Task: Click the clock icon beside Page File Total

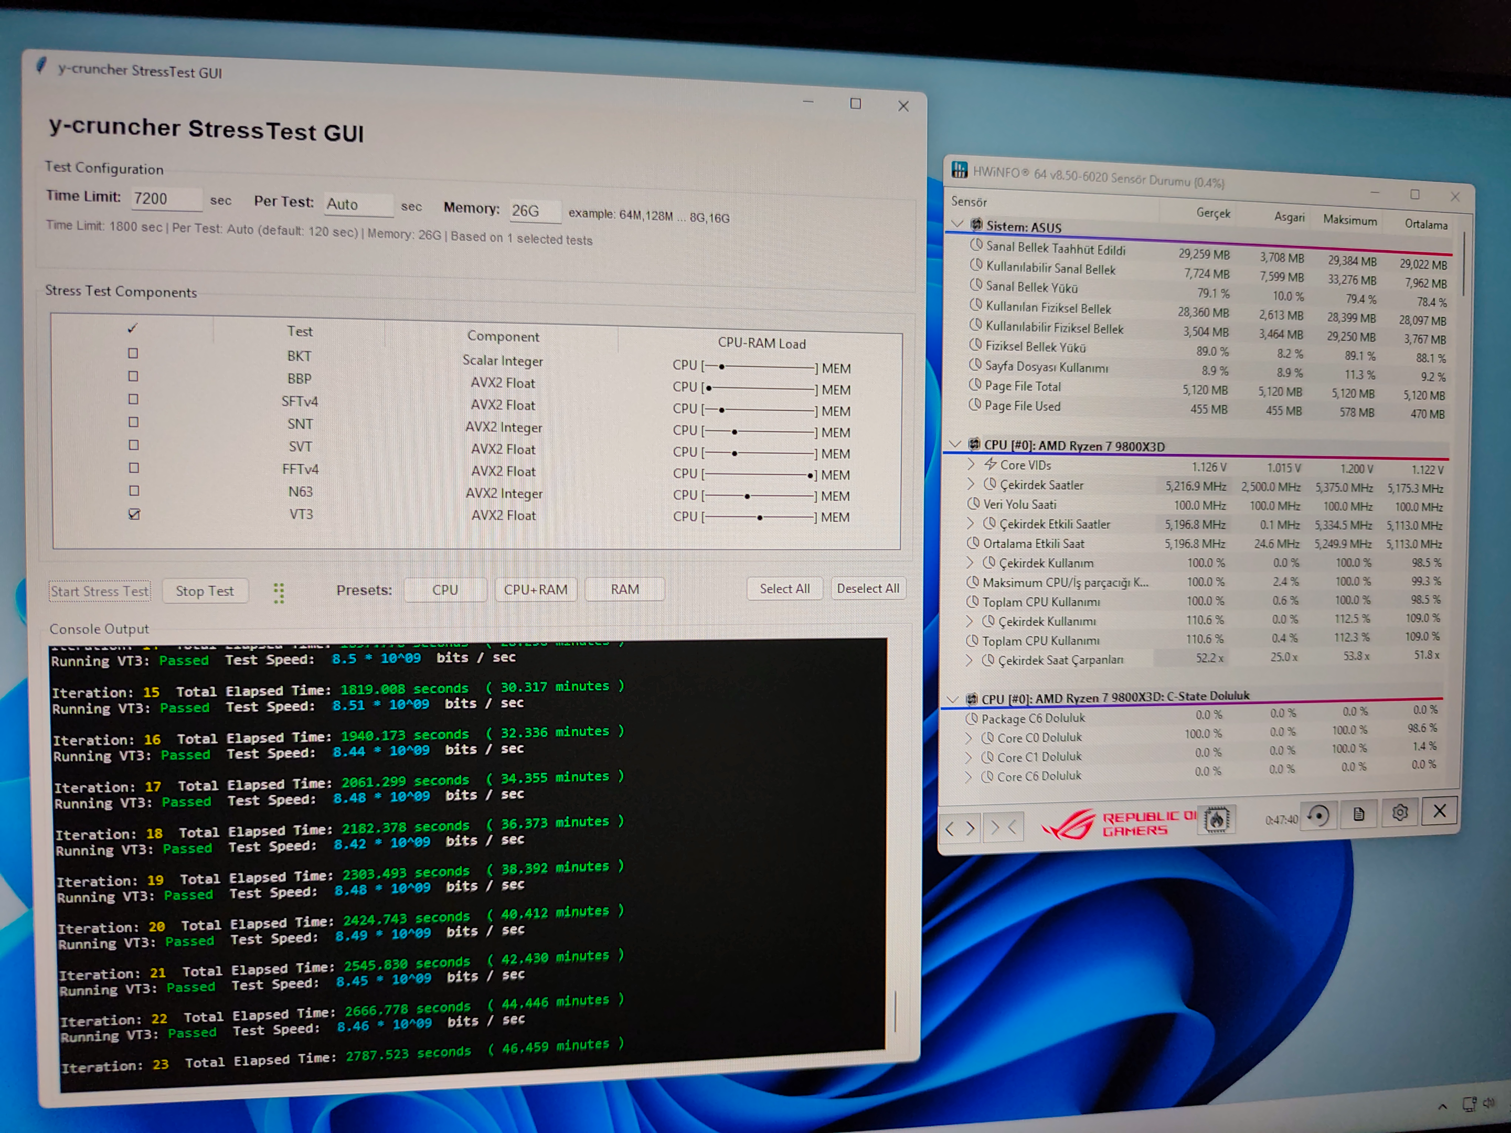Action: (975, 384)
